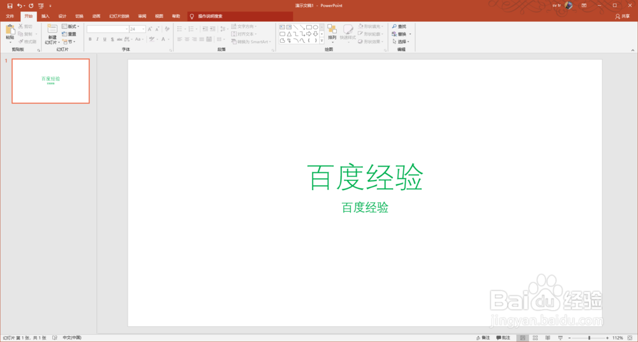Insert text box shape from gallery
The width and height of the screenshot is (638, 342).
[282, 27]
